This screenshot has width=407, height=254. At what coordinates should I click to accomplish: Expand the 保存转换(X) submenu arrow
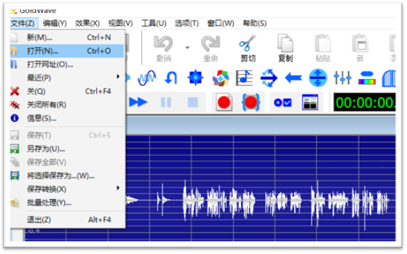(118, 188)
